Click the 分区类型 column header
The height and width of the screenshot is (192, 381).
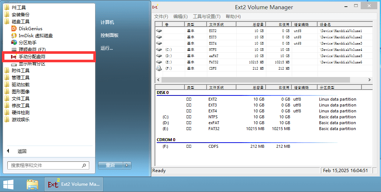(x=340, y=87)
